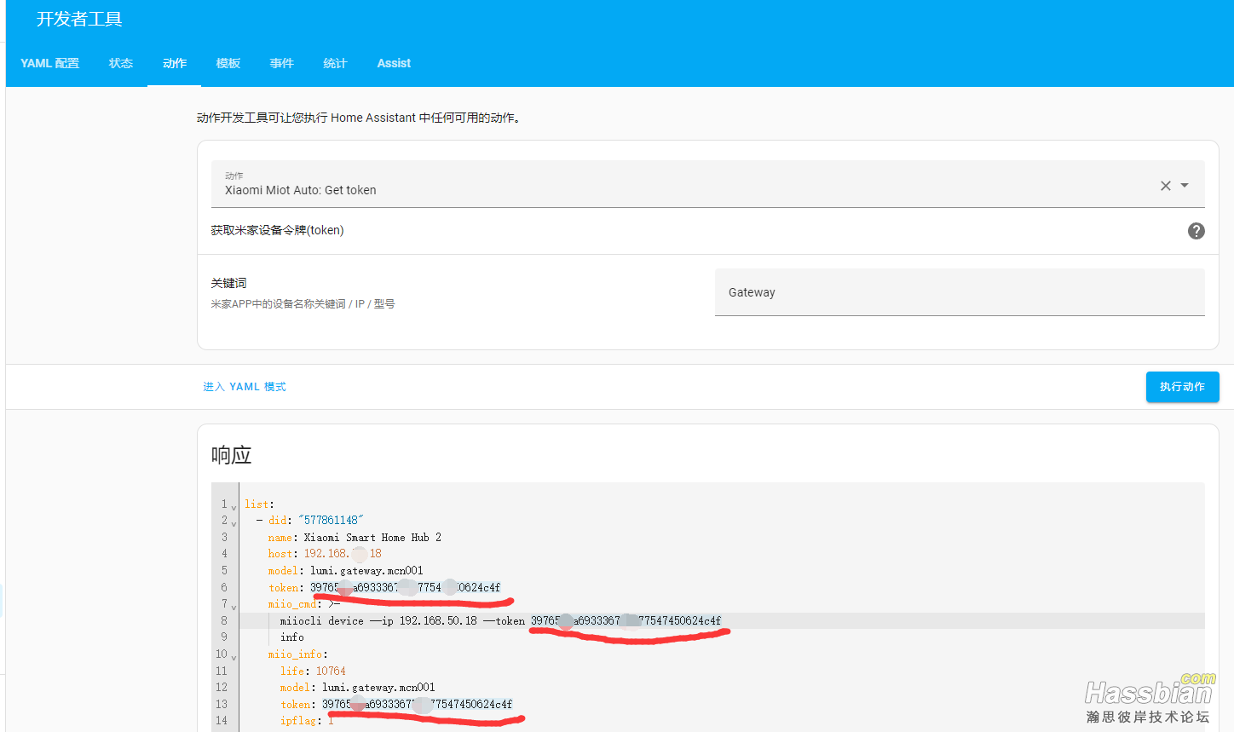The height and width of the screenshot is (732, 1234).
Task: Click the 获取米家设备令牌(token) description
Action: click(277, 230)
